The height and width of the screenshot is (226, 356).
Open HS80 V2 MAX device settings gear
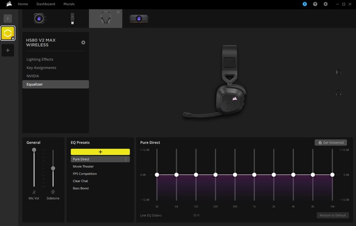pyautogui.click(x=83, y=43)
